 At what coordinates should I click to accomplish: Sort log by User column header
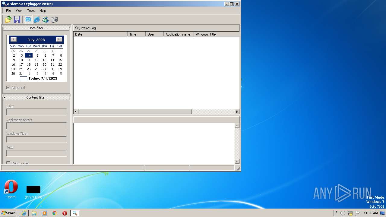click(155, 34)
